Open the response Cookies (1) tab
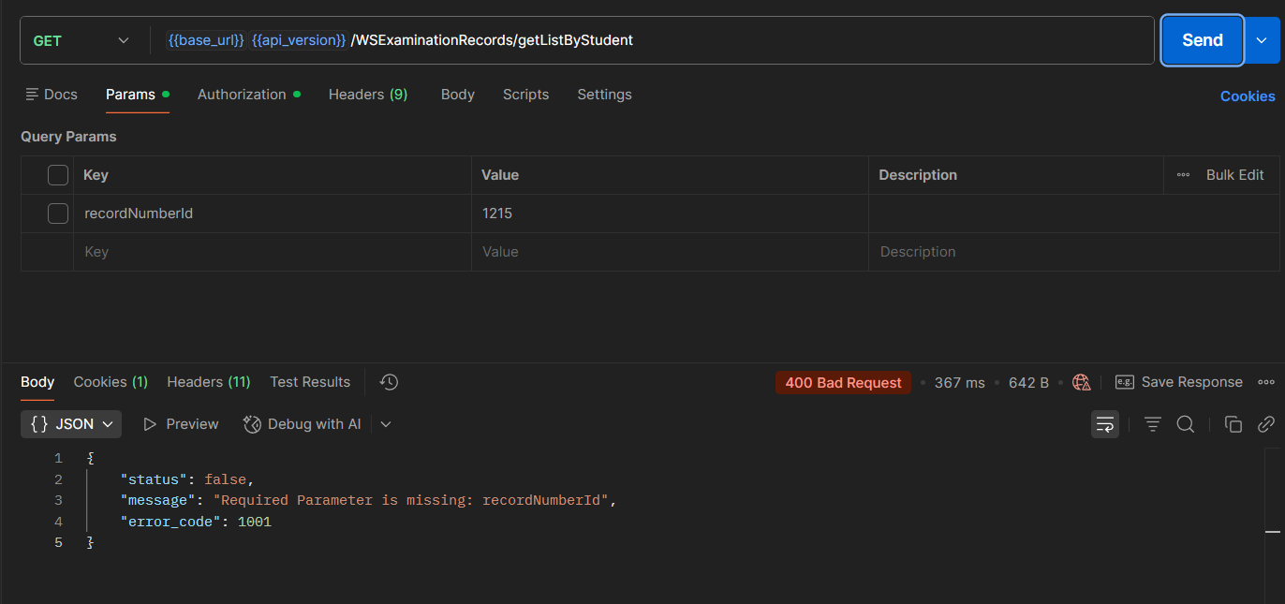Screen dimensions: 1285x604 point(111,382)
